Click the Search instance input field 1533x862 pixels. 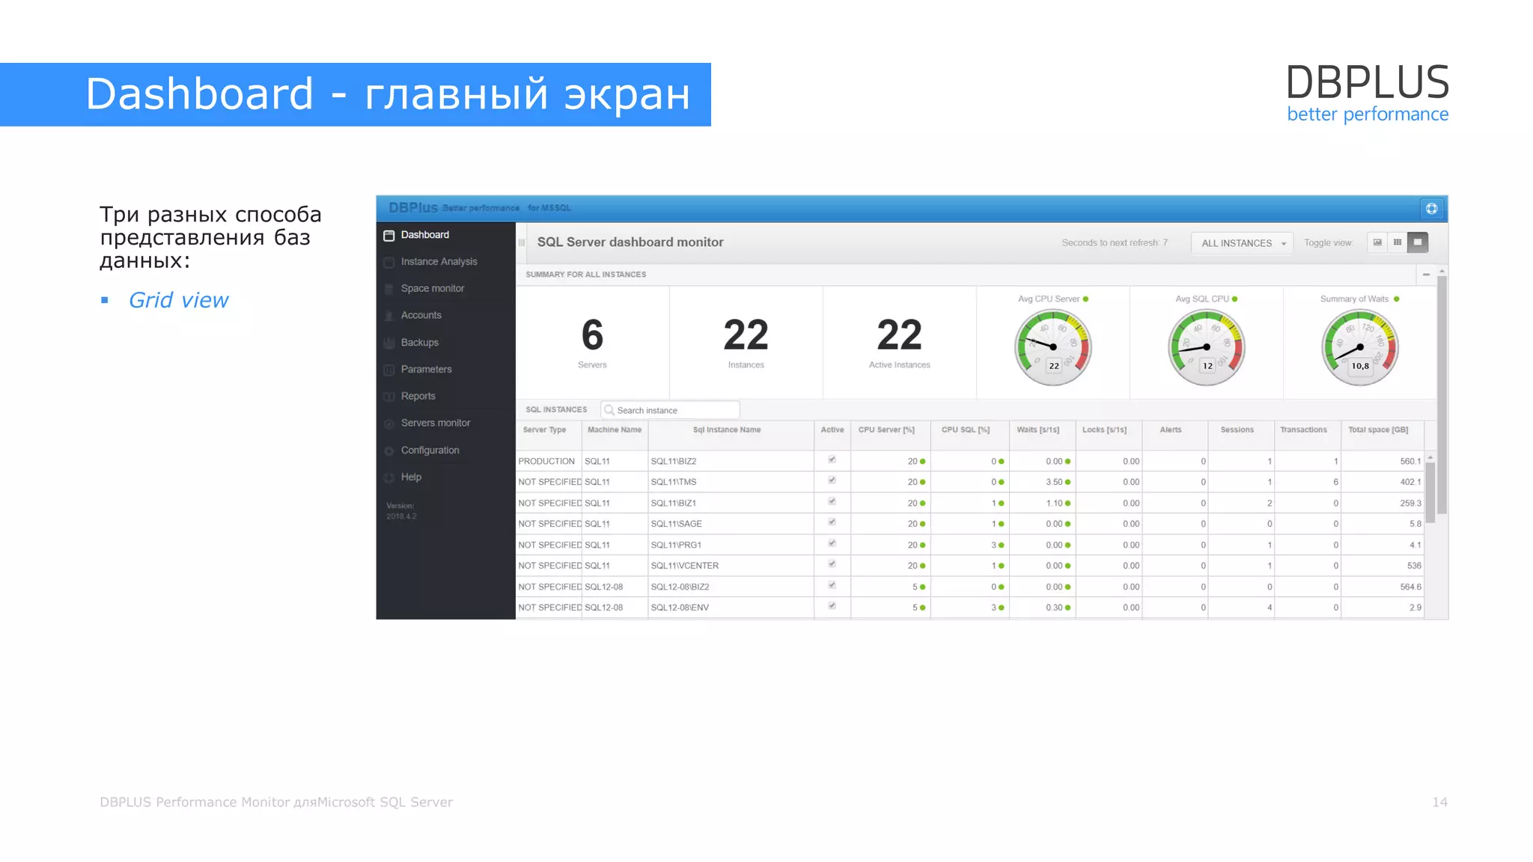pos(670,410)
